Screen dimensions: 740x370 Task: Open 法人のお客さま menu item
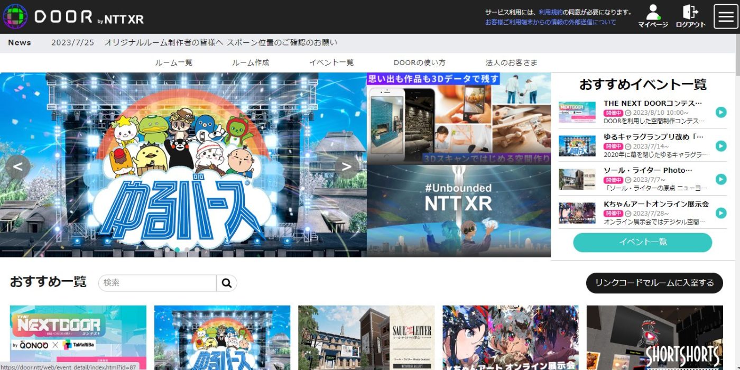click(512, 62)
